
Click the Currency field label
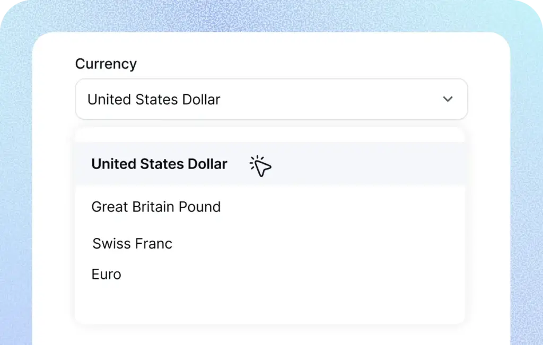(x=106, y=64)
